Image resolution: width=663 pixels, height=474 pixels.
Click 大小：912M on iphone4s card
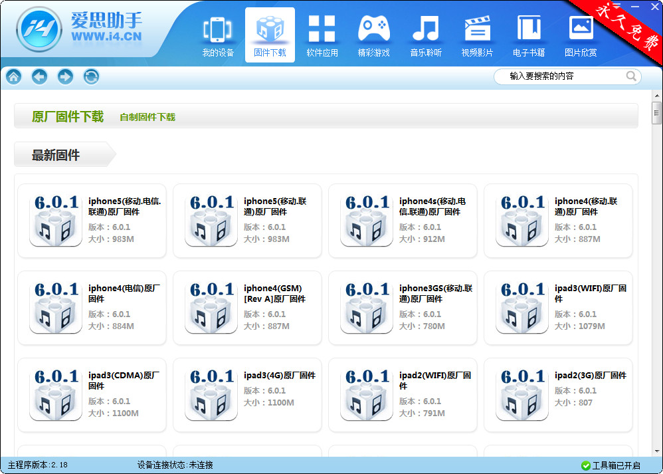click(x=422, y=239)
